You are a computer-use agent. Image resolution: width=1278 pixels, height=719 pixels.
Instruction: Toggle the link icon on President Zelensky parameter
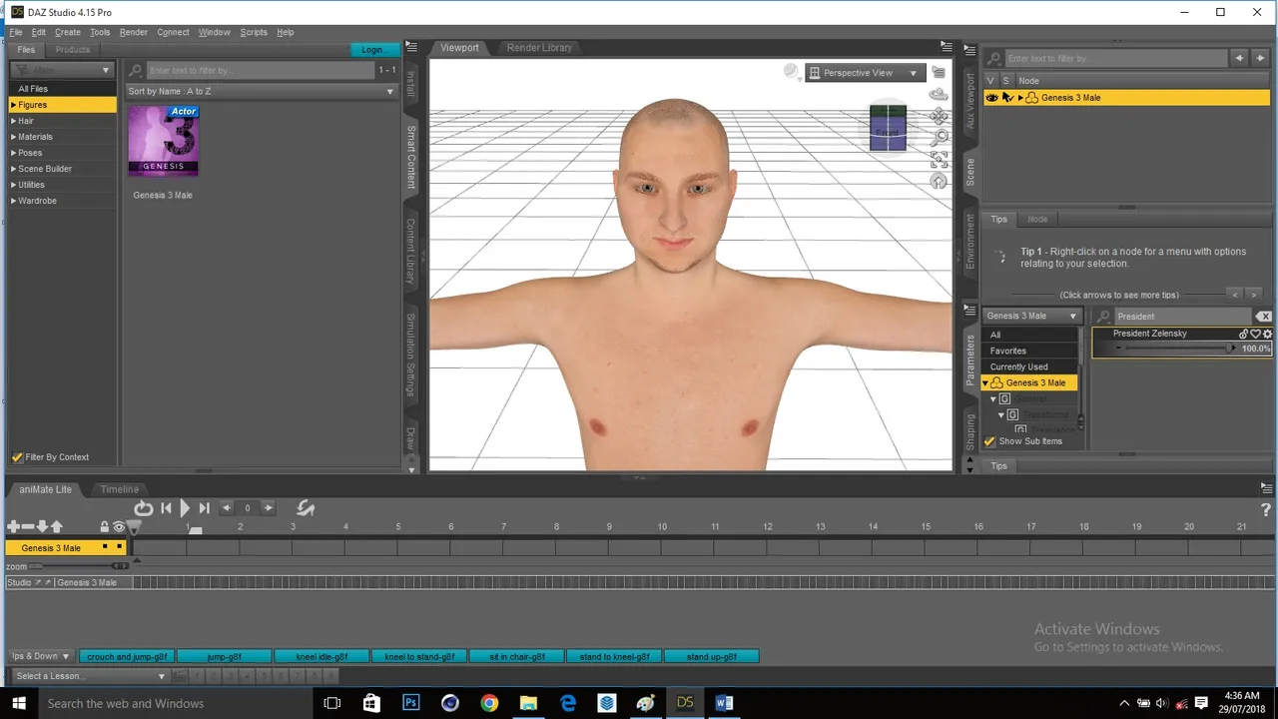click(1244, 334)
